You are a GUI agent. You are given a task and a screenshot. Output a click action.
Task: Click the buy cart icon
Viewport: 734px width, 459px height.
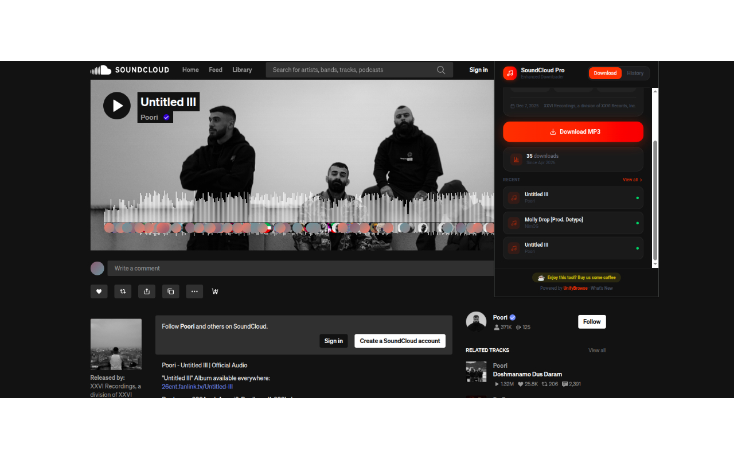point(215,291)
